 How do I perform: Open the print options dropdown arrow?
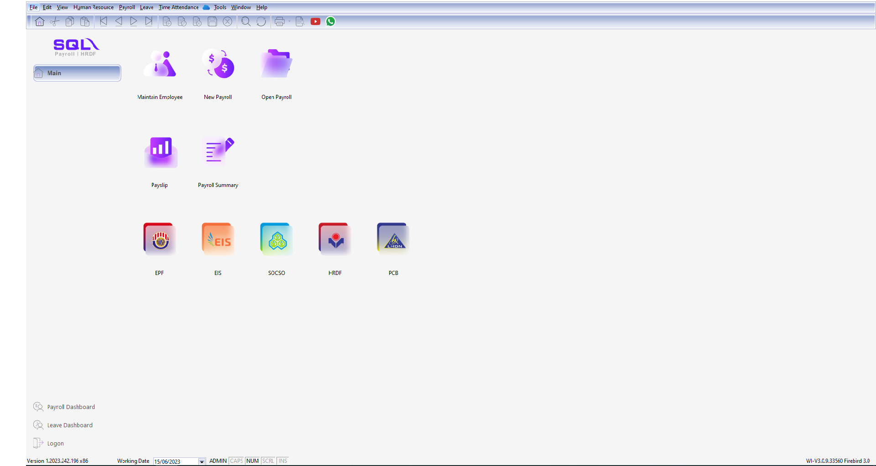coord(289,21)
